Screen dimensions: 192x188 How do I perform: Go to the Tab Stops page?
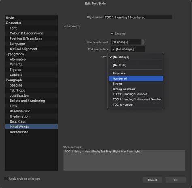(x=31, y=91)
